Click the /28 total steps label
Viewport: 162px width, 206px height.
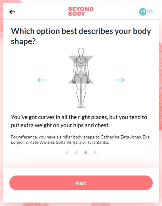pos(150,12)
